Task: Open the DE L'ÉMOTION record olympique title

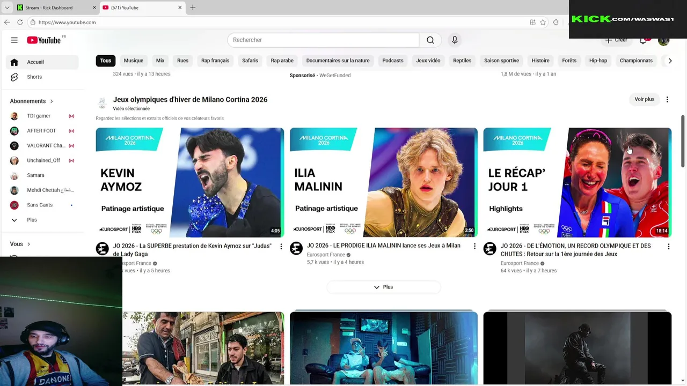Action: 575,250
